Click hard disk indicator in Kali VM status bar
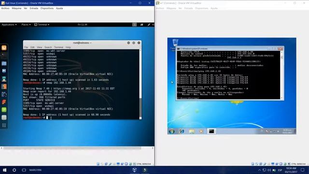The height and width of the screenshot is (174, 309). point(98,164)
